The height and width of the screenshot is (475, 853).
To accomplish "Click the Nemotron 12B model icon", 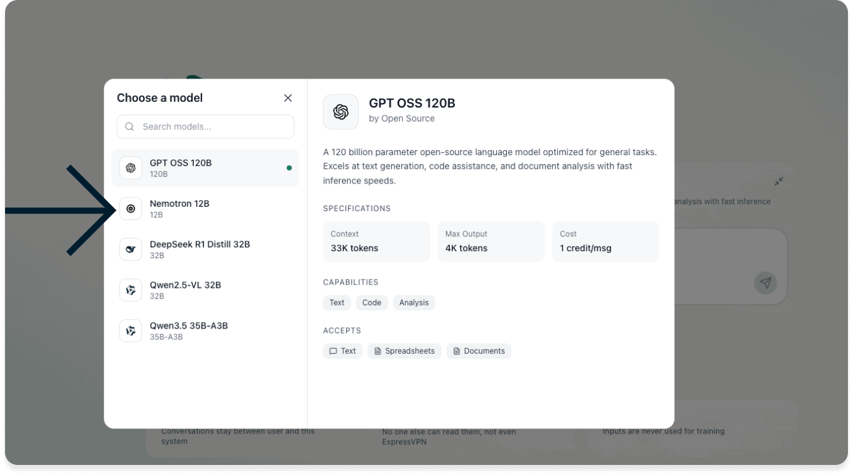I will click(131, 209).
